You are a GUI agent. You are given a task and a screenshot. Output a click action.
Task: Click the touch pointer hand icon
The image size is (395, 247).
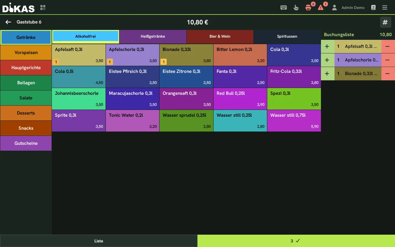296,7
